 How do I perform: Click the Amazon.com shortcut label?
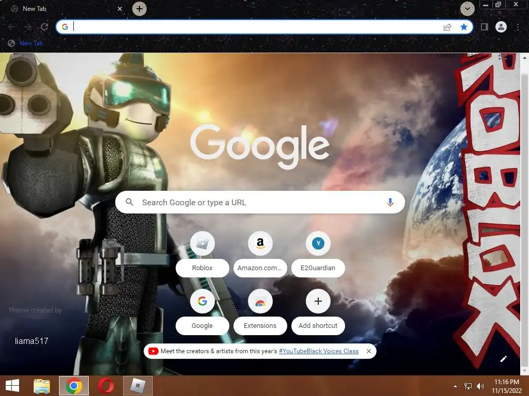click(x=260, y=268)
